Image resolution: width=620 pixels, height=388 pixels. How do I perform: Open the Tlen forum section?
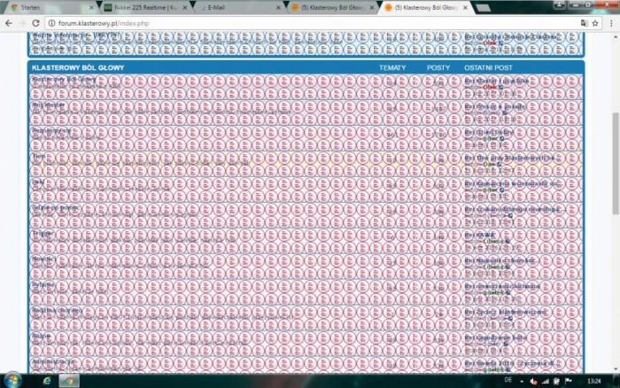tap(38, 156)
